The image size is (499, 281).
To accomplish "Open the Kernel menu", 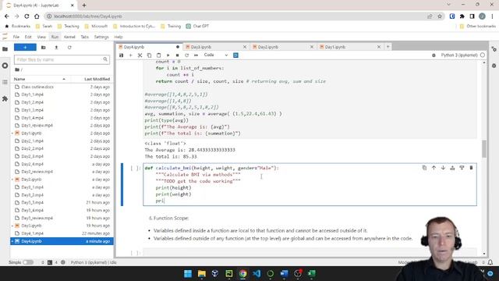I will click(x=69, y=37).
